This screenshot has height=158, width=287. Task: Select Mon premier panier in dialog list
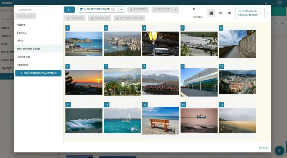39,49
